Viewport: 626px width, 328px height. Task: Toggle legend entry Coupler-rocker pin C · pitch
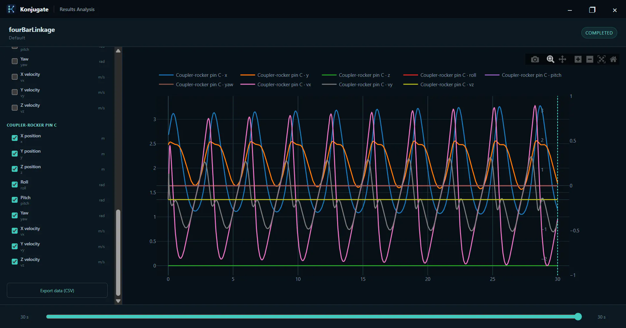(523, 75)
